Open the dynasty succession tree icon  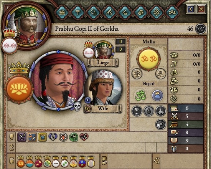click(x=160, y=74)
